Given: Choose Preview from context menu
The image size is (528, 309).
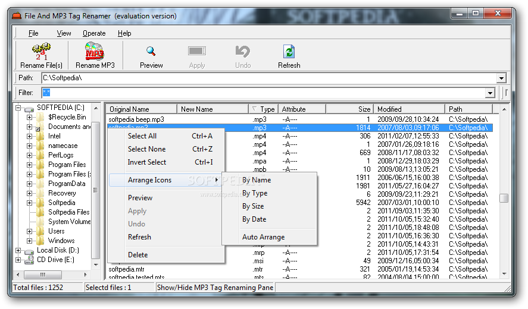Looking at the screenshot, I should pos(167,198).
